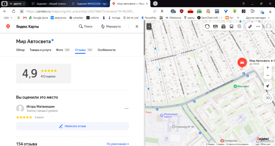The width and height of the screenshot is (275, 146).
Task: Open Поиск search in Yandex Maps
Action: coord(86,26)
